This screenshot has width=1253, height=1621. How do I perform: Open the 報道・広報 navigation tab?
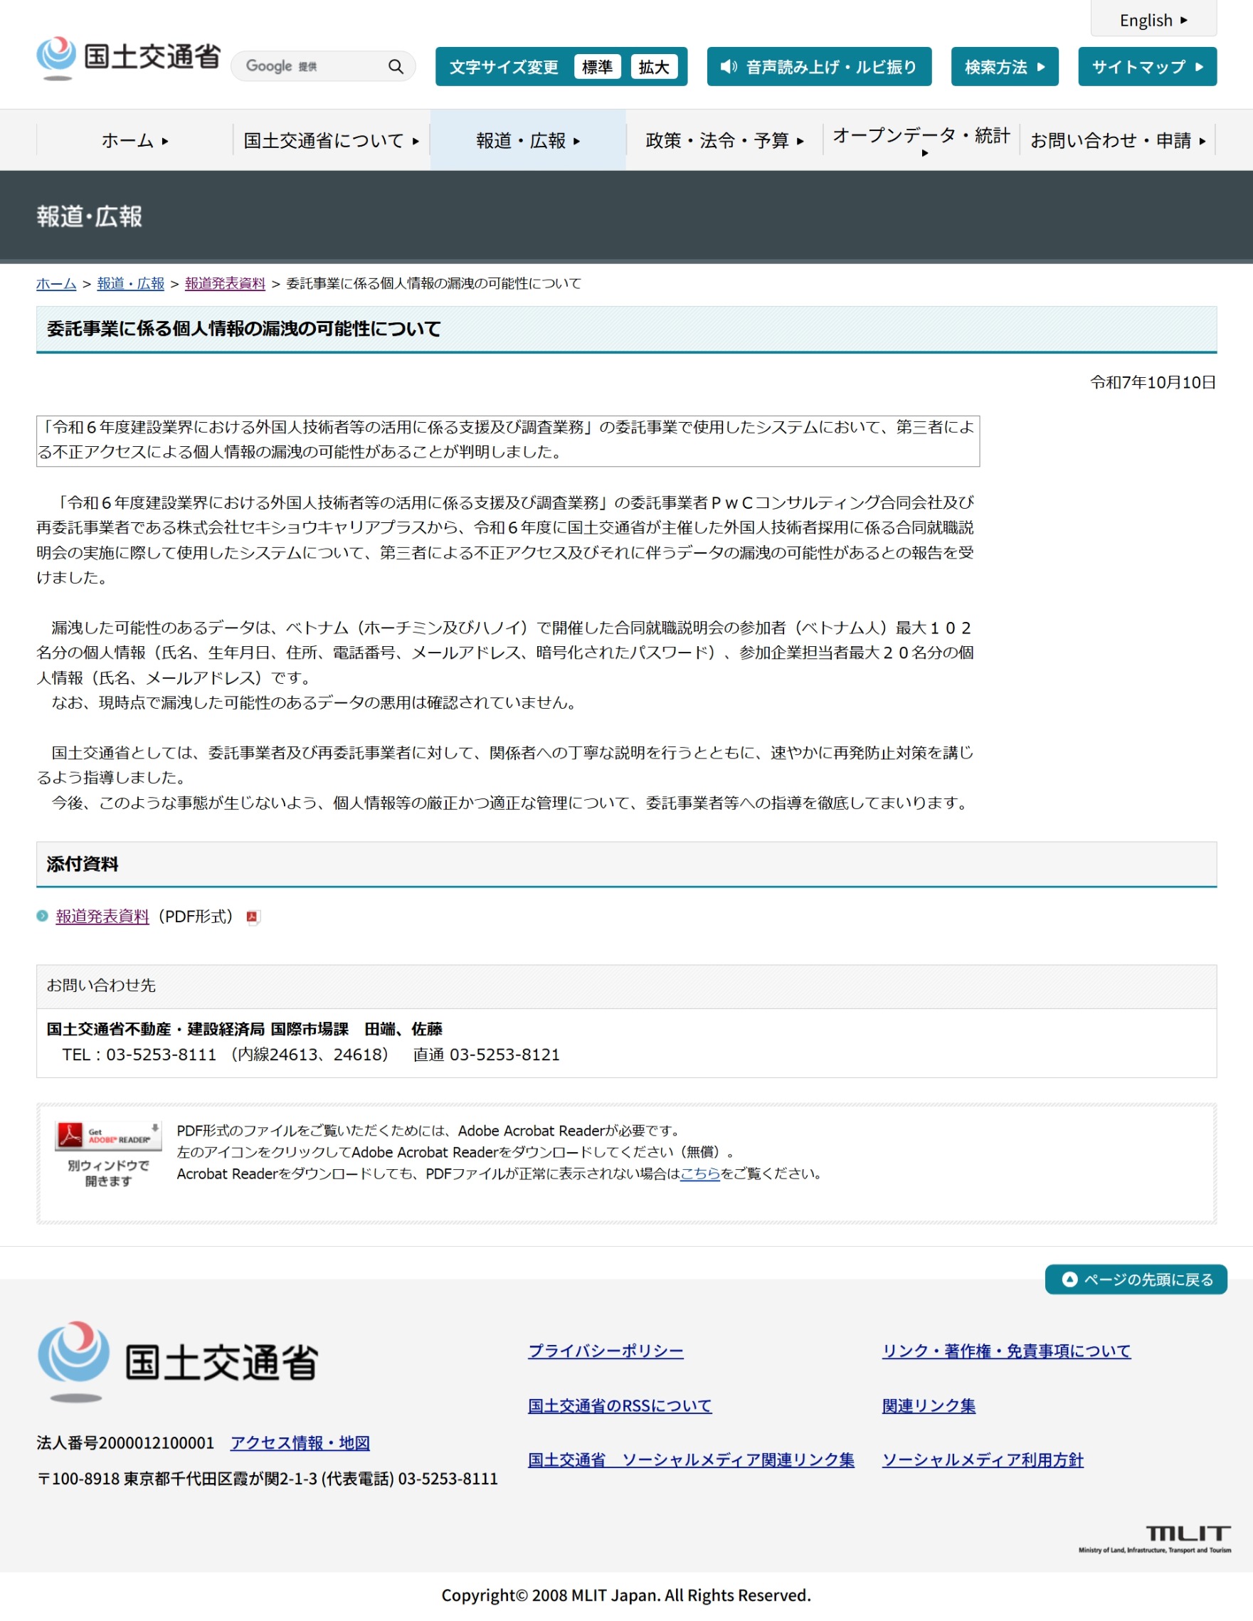tap(528, 140)
